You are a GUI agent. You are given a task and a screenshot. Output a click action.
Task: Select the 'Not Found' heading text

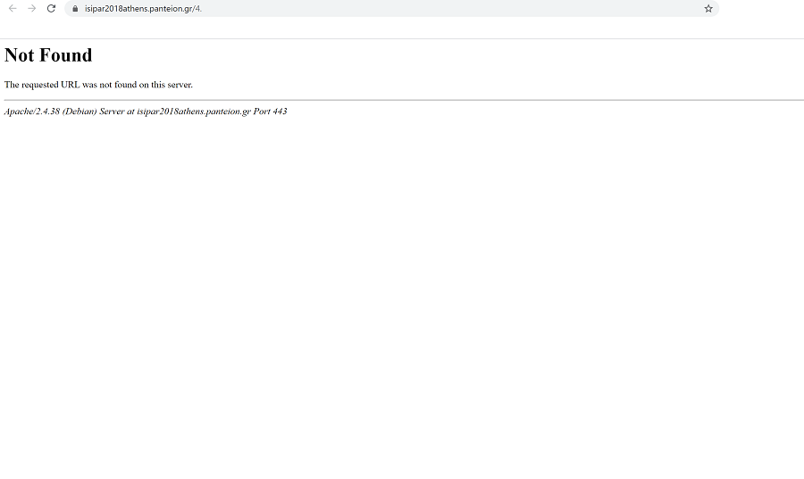click(48, 54)
